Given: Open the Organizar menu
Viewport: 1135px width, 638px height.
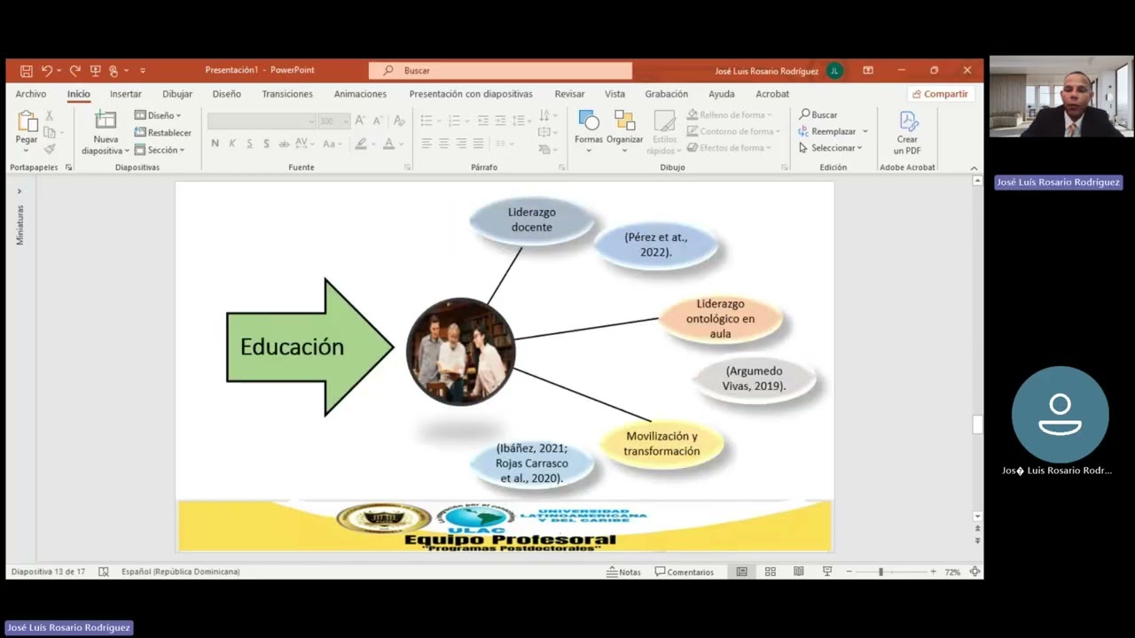Looking at the screenshot, I should [624, 131].
